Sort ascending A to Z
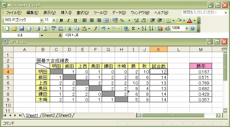Image resolution: width=230 pixels, height=127 pixels. (144, 28)
